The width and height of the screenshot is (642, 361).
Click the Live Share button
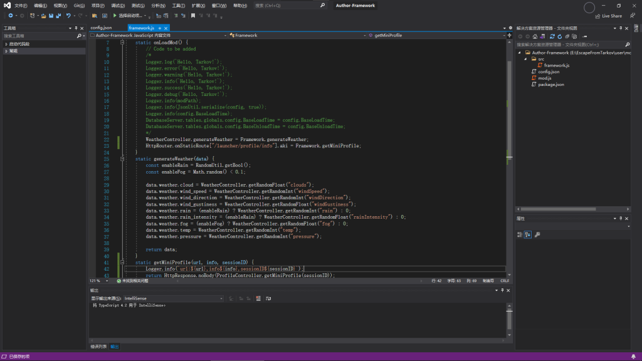[608, 16]
